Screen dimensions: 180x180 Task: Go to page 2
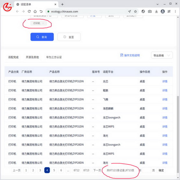[x=33, y=170]
